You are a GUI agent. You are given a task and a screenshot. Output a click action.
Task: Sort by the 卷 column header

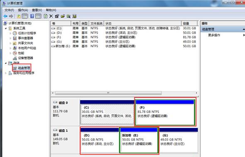pyautogui.click(x=61, y=23)
